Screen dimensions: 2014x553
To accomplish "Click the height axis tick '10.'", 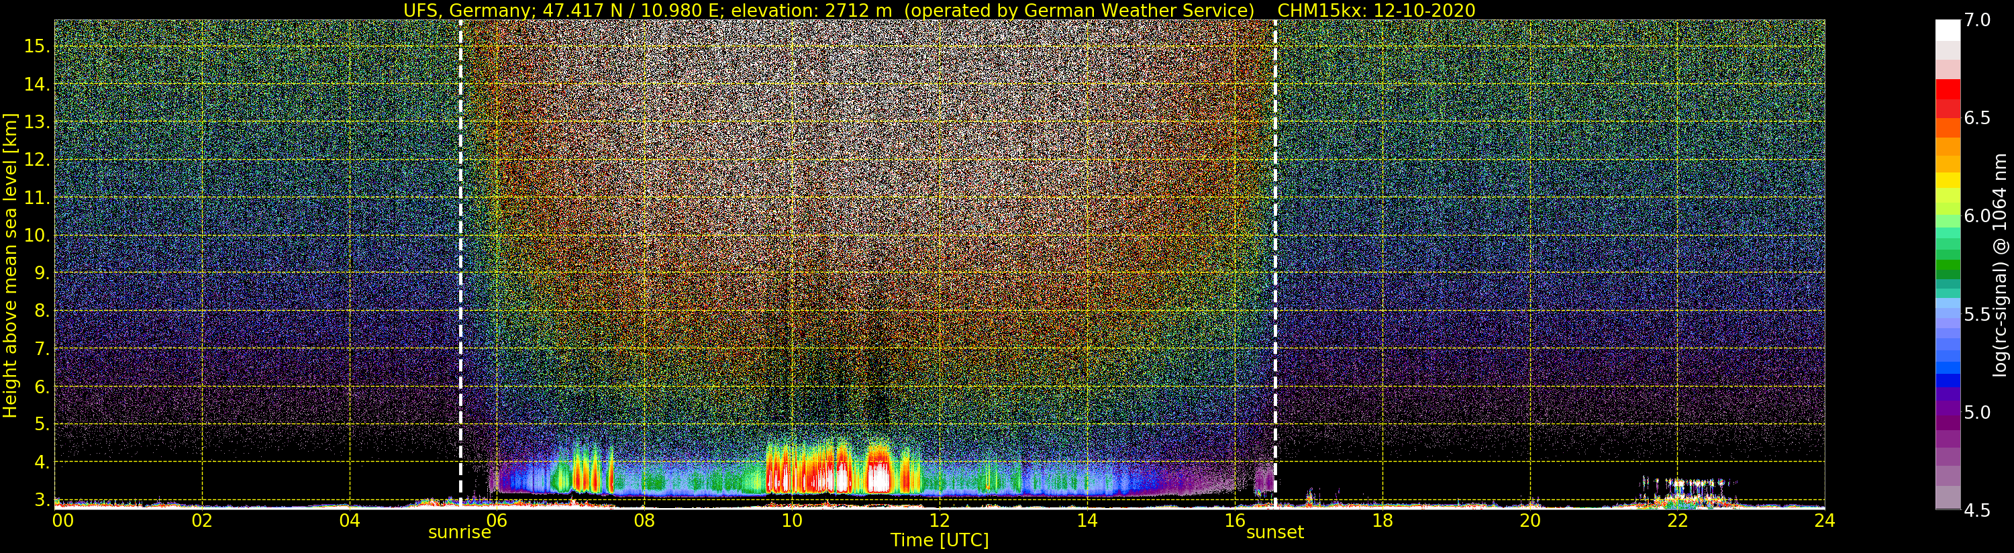I will coord(37,236).
